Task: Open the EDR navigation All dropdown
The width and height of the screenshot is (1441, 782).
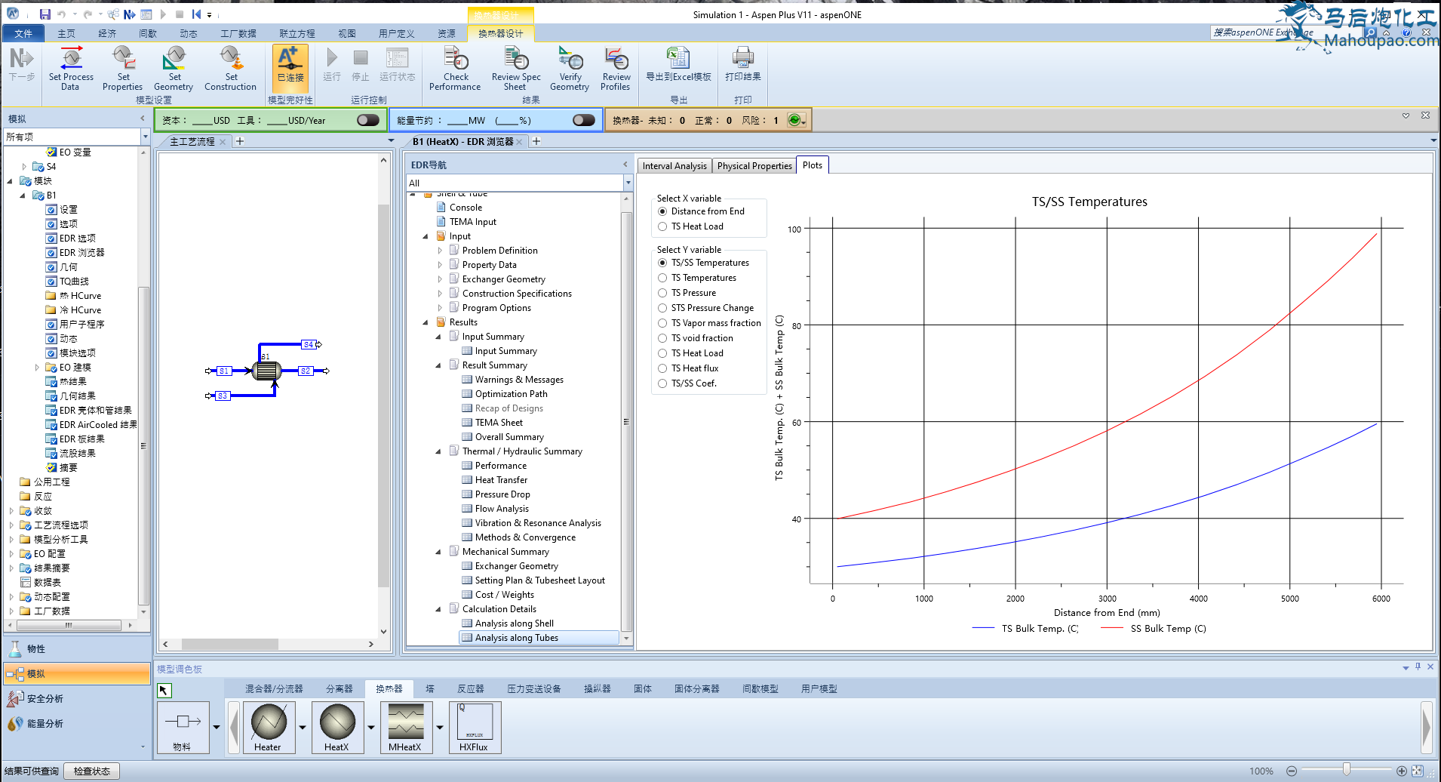Action: click(x=627, y=183)
